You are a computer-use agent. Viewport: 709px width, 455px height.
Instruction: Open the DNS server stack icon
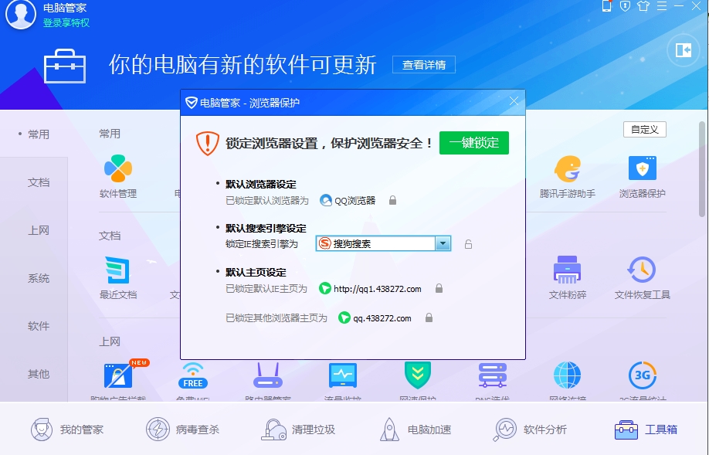coord(493,375)
